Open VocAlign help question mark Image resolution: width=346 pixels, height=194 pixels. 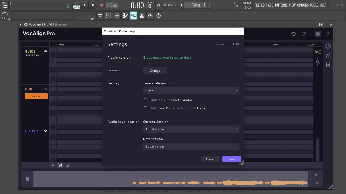328,34
